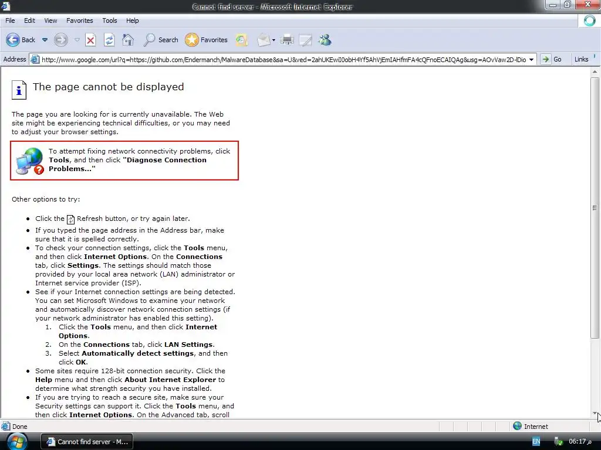The height and width of the screenshot is (450, 601).
Task: Expand the Address bar dropdown arrow
Action: click(531, 60)
